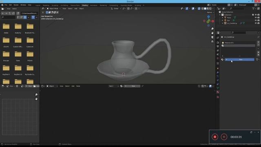Click red stop recording button
The width and height of the screenshot is (261, 147).
tap(215, 137)
